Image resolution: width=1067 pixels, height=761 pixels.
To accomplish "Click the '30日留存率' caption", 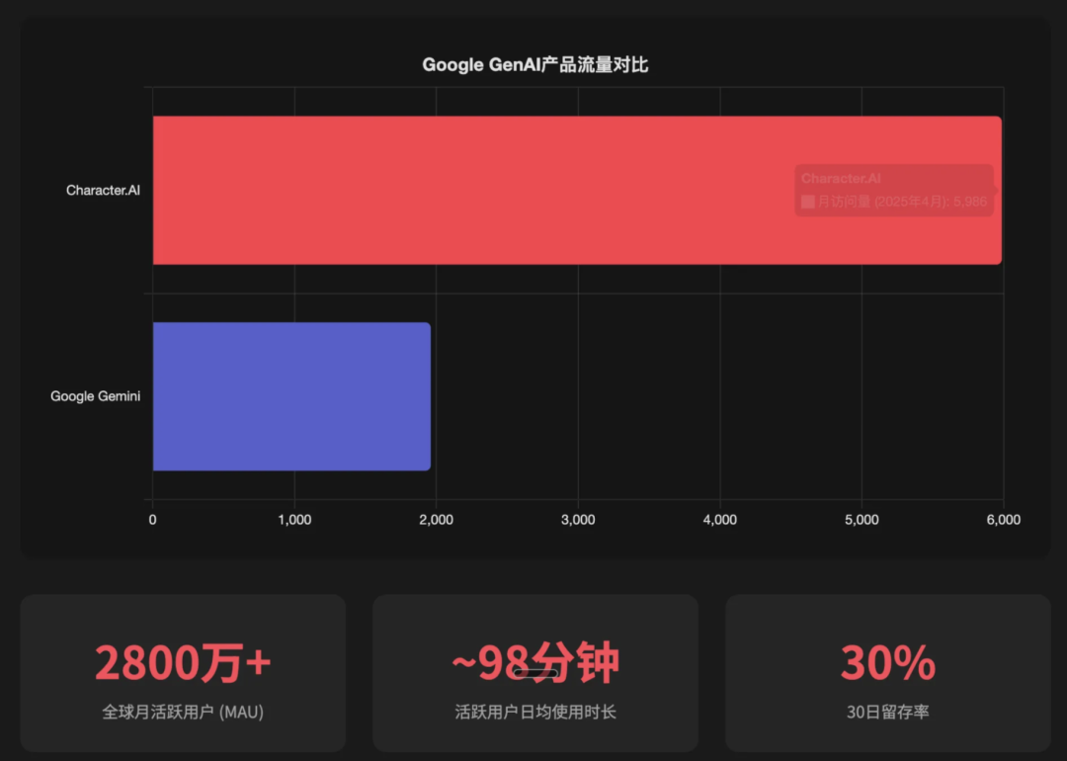I will tap(888, 712).
